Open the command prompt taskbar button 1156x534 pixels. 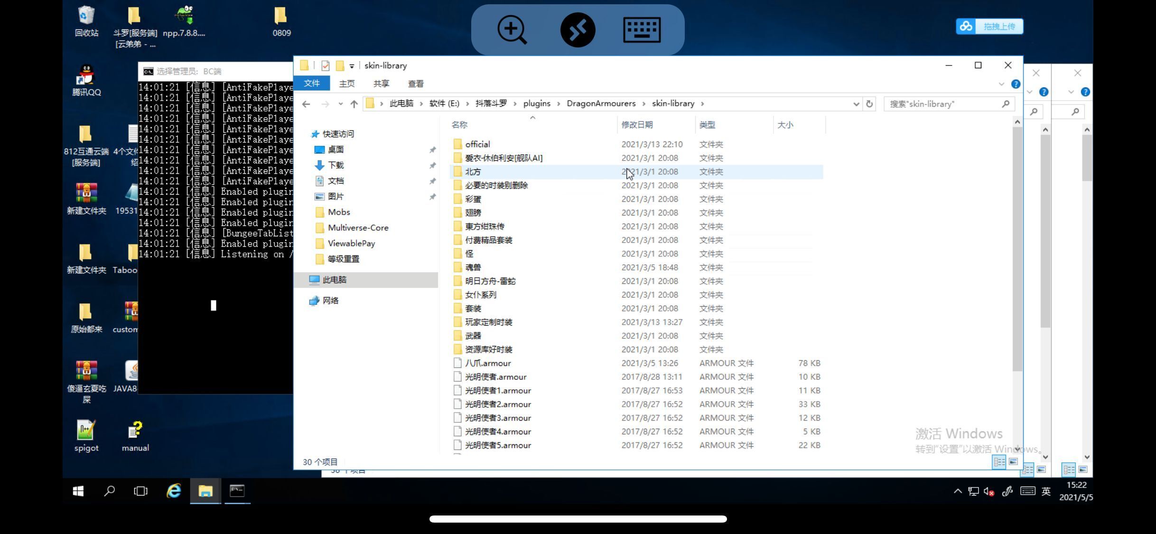click(237, 491)
